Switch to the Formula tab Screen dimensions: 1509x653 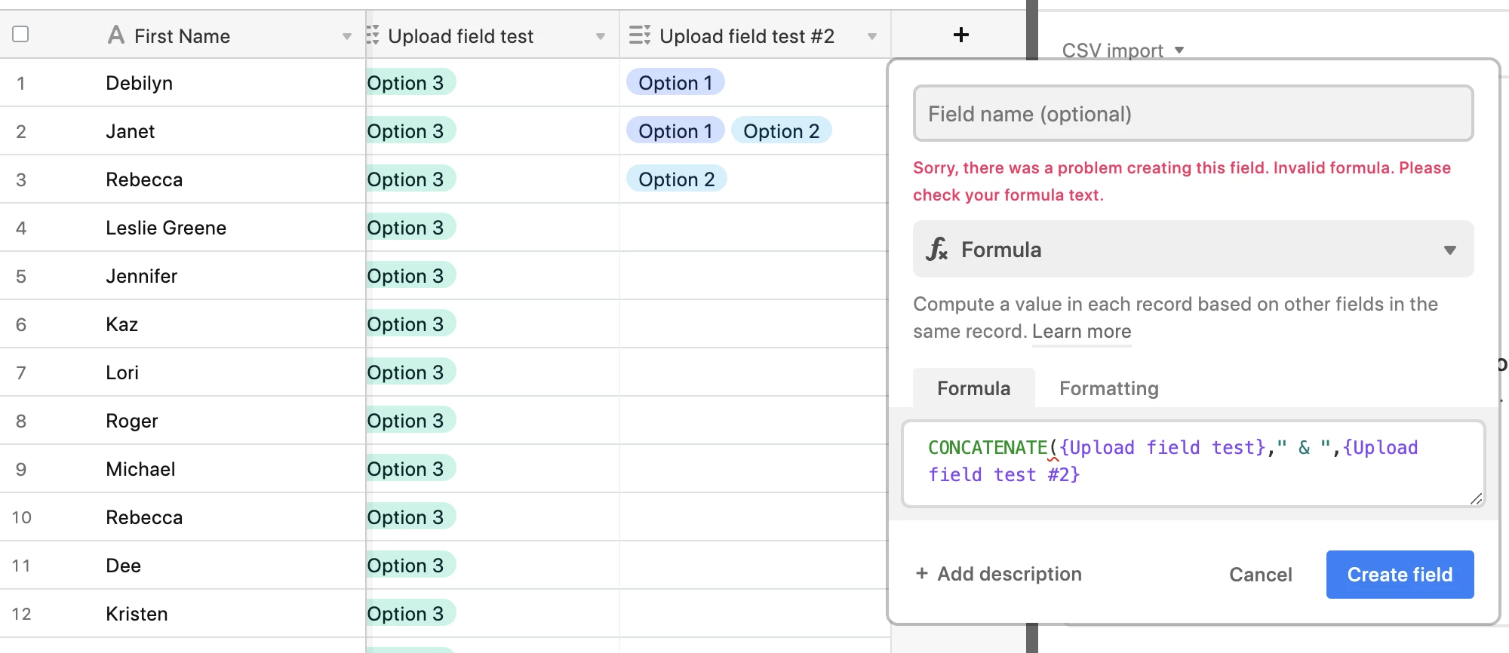pos(973,388)
